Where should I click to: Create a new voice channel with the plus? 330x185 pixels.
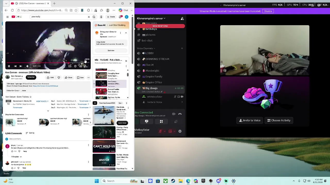click(182, 48)
